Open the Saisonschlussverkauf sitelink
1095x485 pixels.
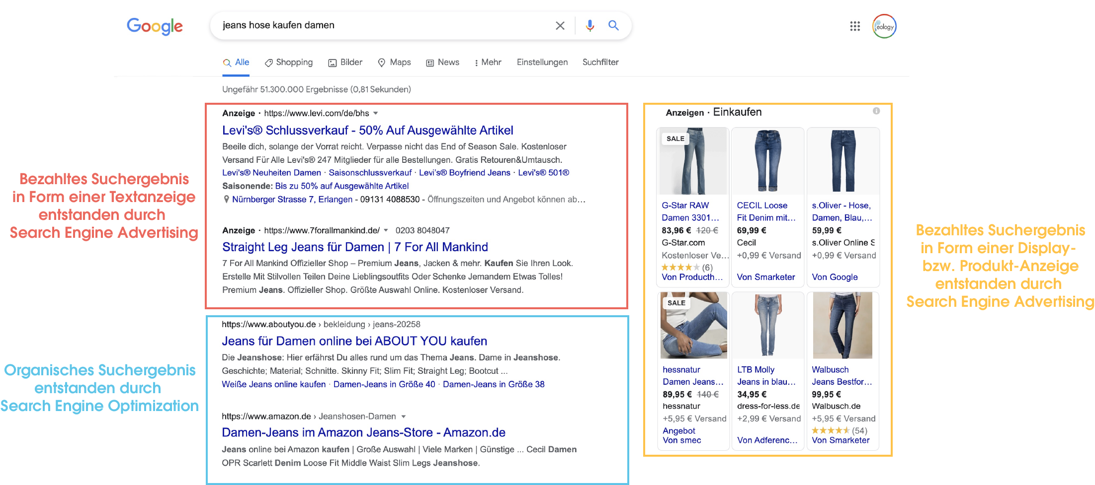(370, 173)
